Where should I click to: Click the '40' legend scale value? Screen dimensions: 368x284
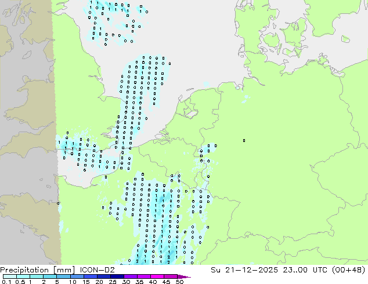[153, 282]
